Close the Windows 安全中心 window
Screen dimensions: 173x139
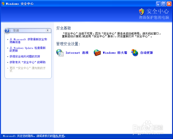click(x=169, y=4)
